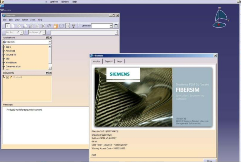
Task: Open the Help menu in Fibersim window
Action: 40,20
